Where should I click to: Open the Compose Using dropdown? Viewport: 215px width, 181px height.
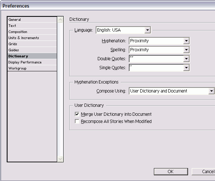[x=172, y=91]
